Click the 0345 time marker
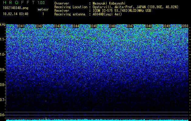Viewport: 191px width, 121px height. click(94, 26)
